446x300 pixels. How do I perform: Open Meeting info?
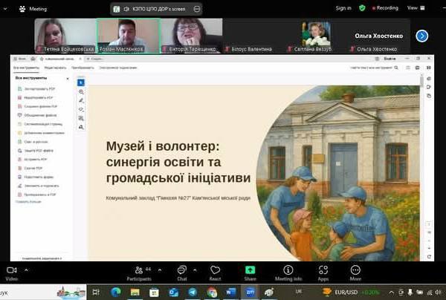[288, 272]
